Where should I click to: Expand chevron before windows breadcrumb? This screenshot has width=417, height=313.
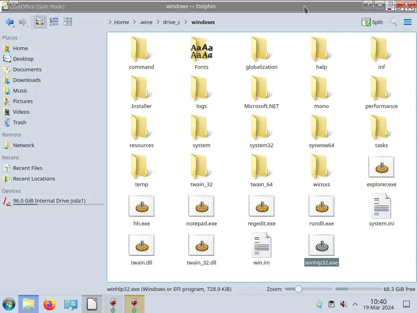click(x=186, y=22)
